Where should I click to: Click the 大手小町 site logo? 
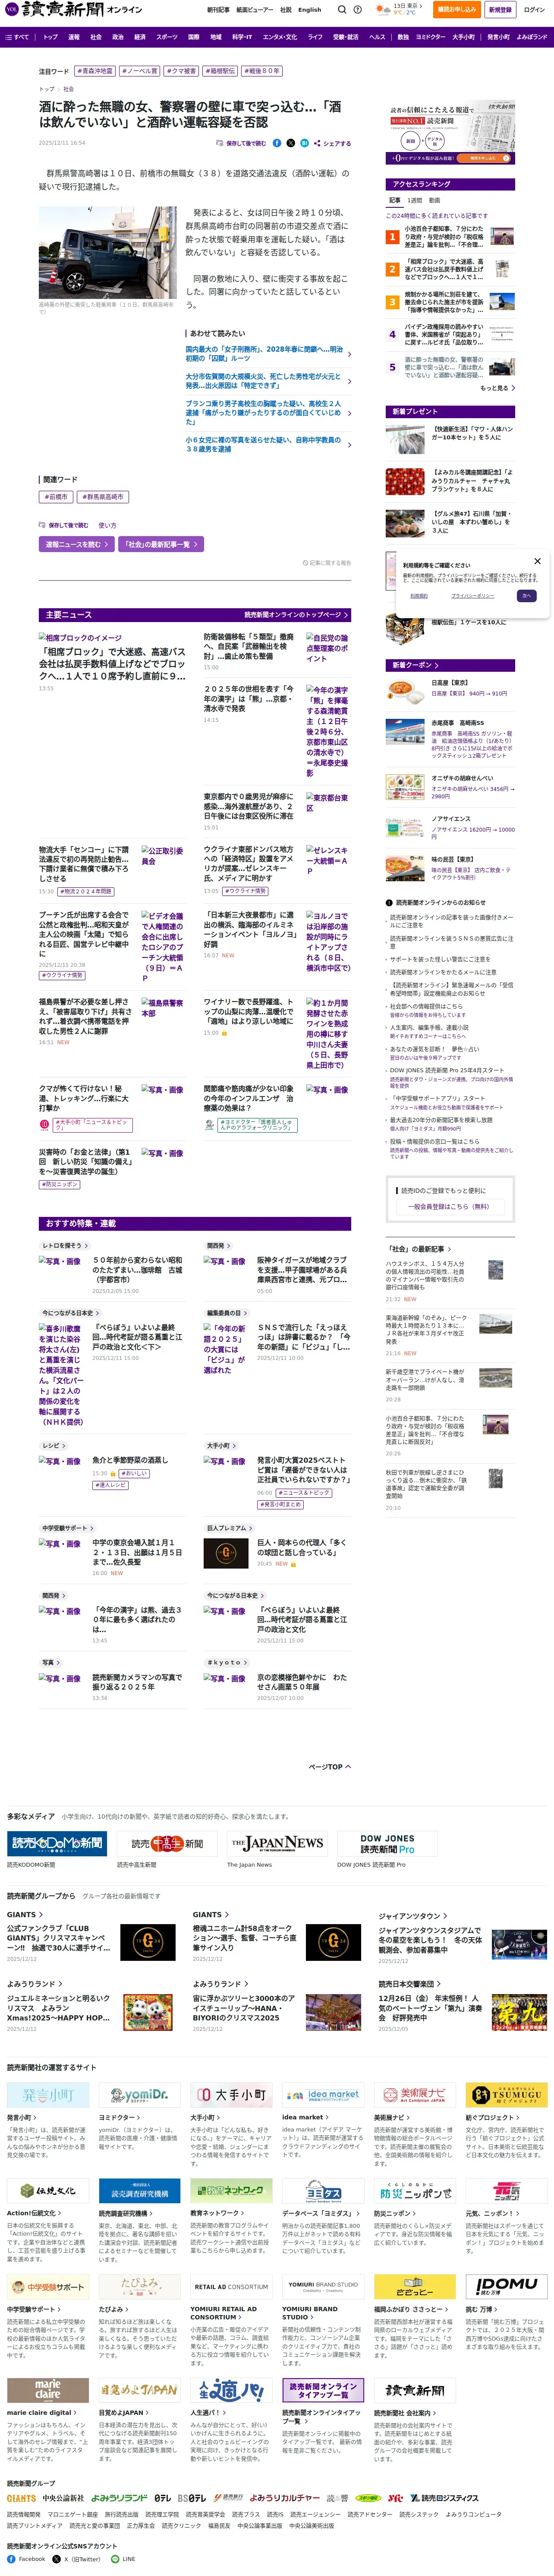[232, 2095]
